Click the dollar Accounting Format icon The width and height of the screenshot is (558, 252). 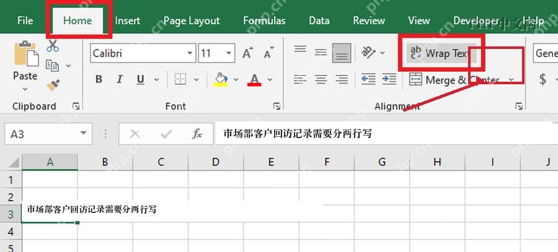[x=542, y=79]
